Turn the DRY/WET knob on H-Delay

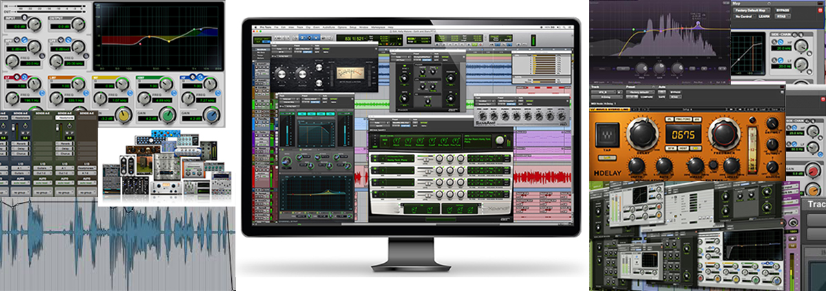tap(772, 123)
